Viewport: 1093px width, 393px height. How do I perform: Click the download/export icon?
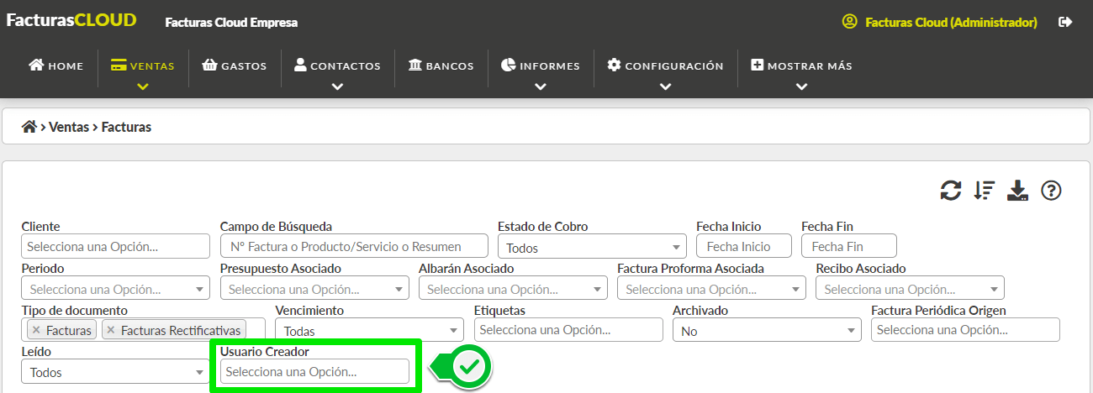coord(1018,191)
